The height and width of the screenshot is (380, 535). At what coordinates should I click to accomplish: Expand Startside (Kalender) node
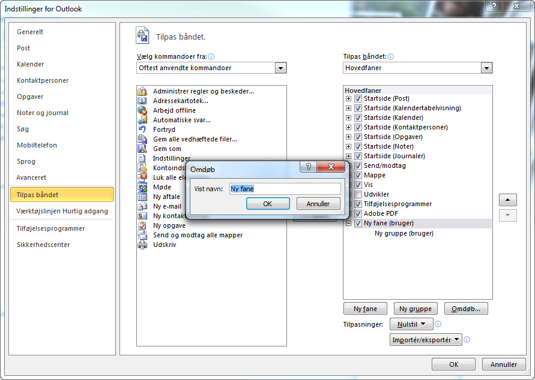click(x=348, y=118)
